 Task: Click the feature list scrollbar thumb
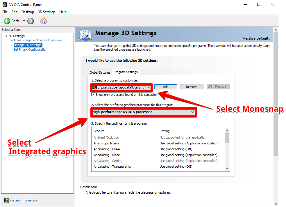(x=227, y=138)
